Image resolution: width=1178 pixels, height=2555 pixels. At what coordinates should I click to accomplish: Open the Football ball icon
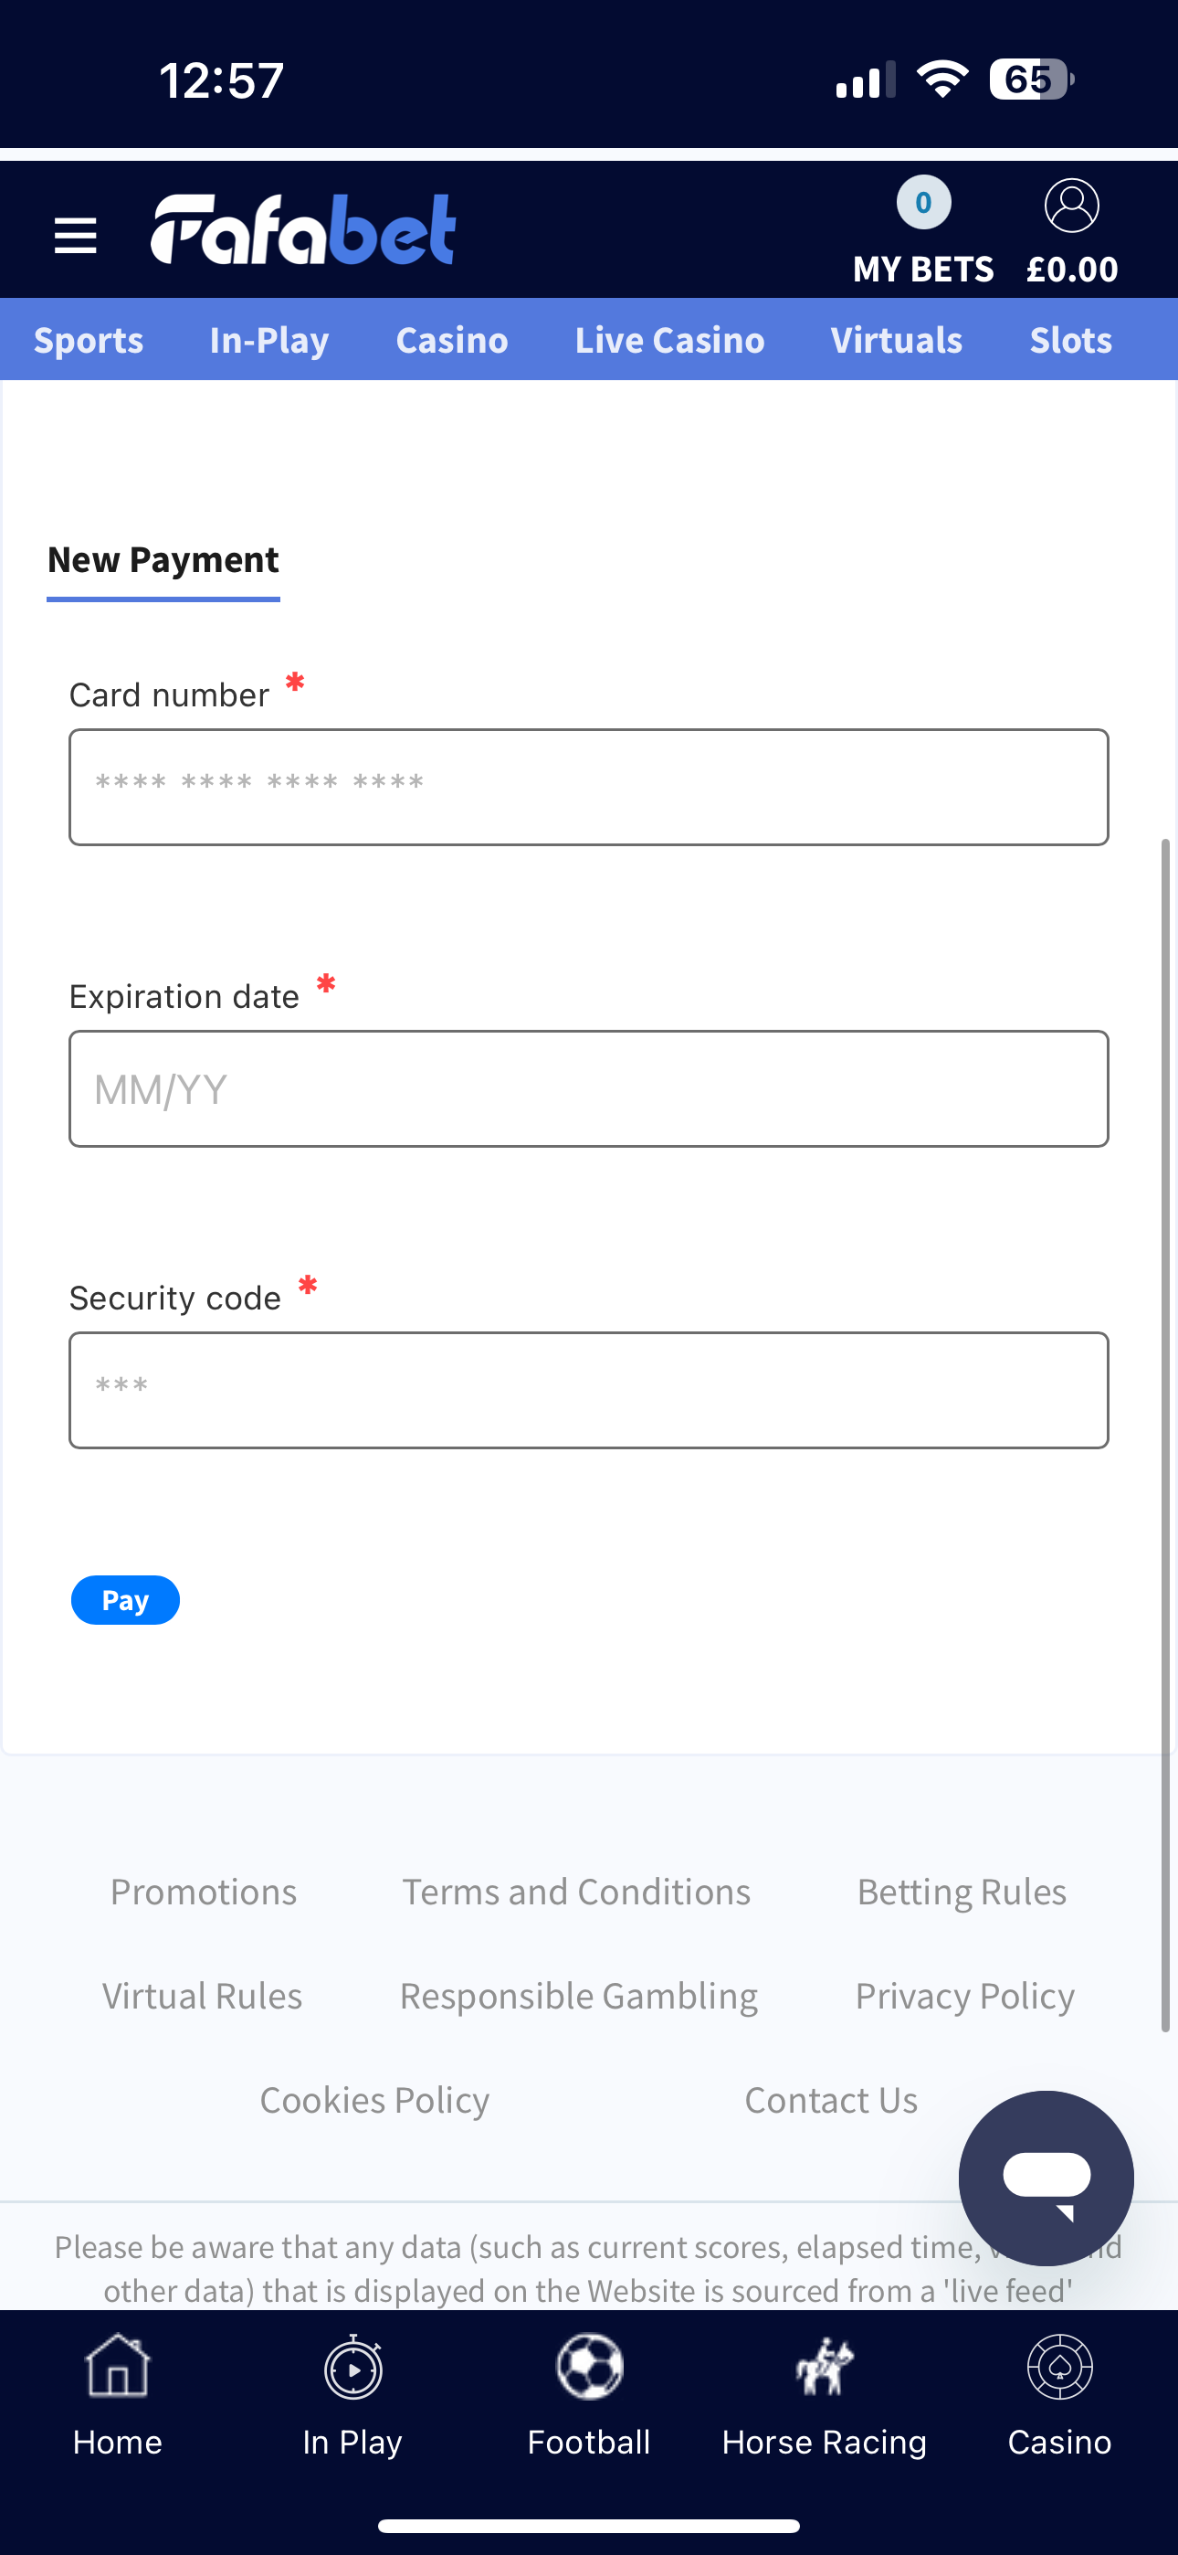coord(589,2369)
